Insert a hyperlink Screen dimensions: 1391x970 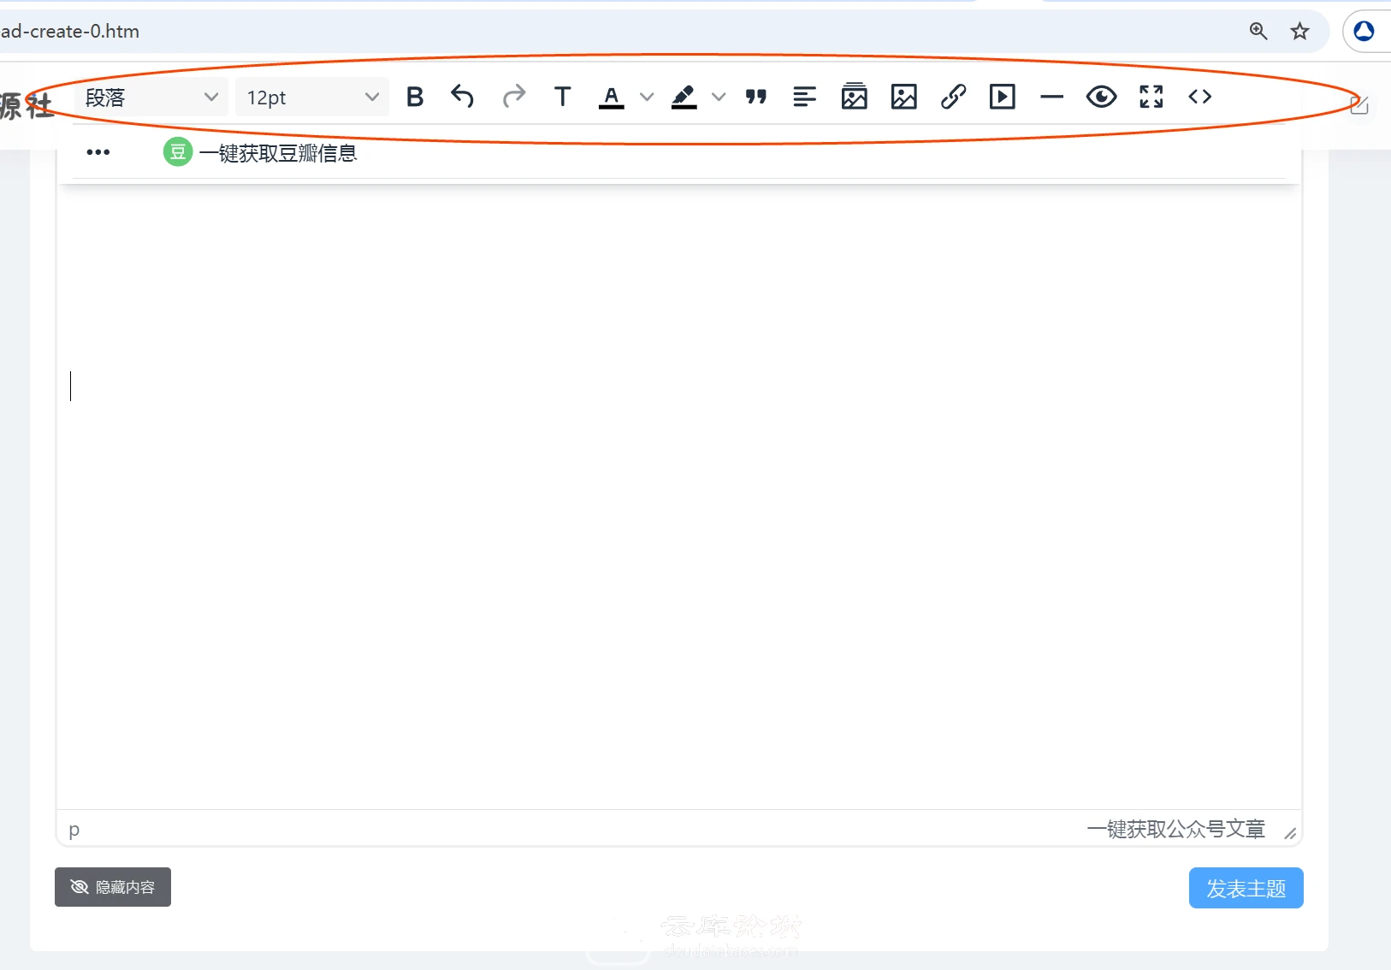click(953, 97)
